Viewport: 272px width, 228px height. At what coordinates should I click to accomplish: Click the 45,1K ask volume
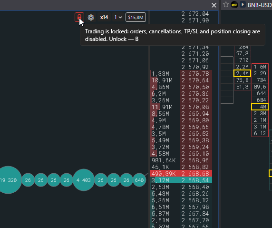(160, 167)
